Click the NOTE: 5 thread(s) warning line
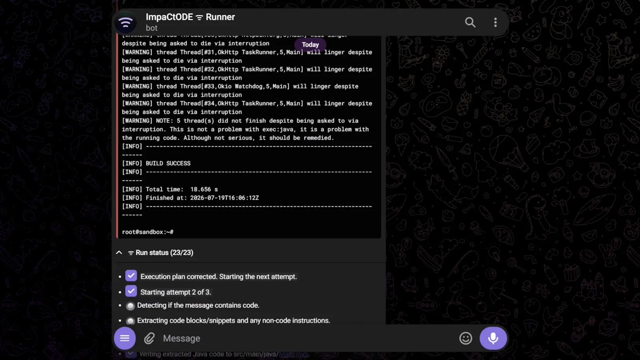The image size is (640, 360). (x=245, y=129)
